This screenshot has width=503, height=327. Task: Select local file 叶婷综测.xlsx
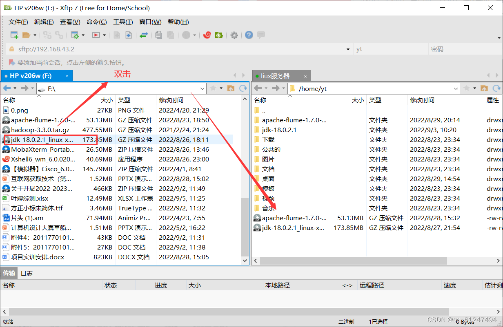pos(29,198)
